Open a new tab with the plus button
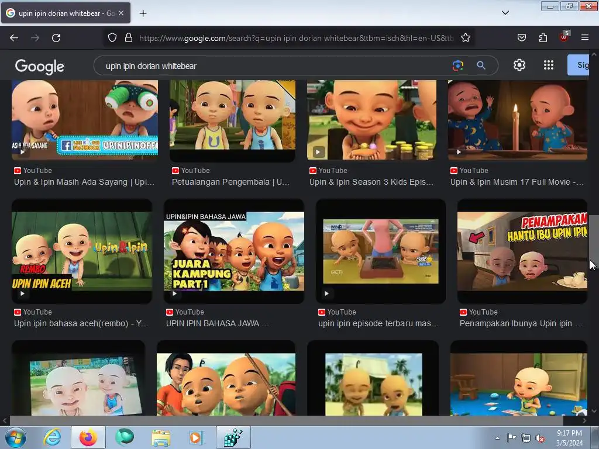 (x=143, y=13)
